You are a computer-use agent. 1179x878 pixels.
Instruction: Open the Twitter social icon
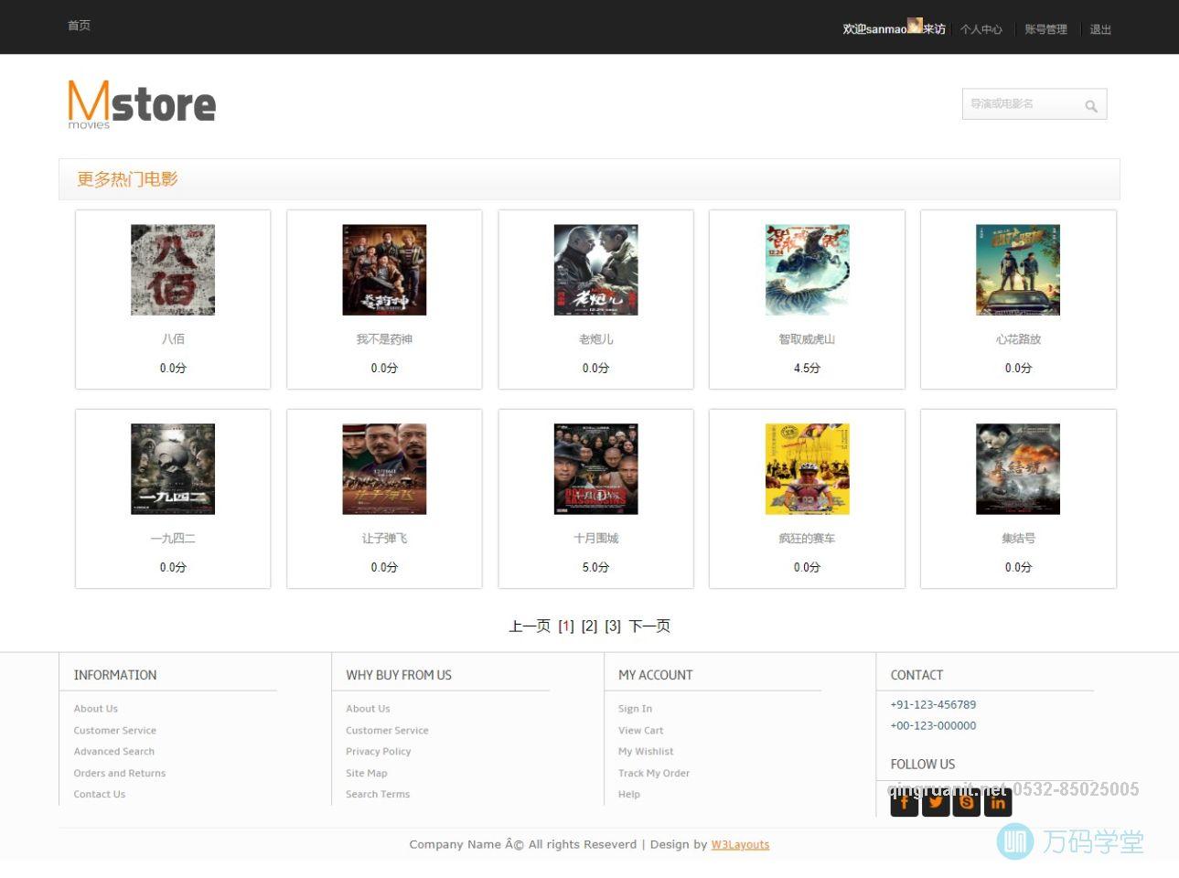tap(935, 802)
